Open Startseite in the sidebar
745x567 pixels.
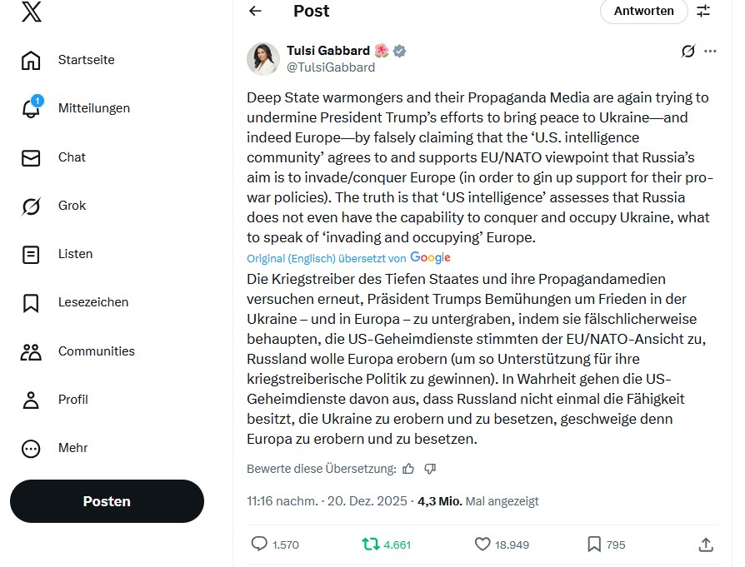tap(31, 60)
